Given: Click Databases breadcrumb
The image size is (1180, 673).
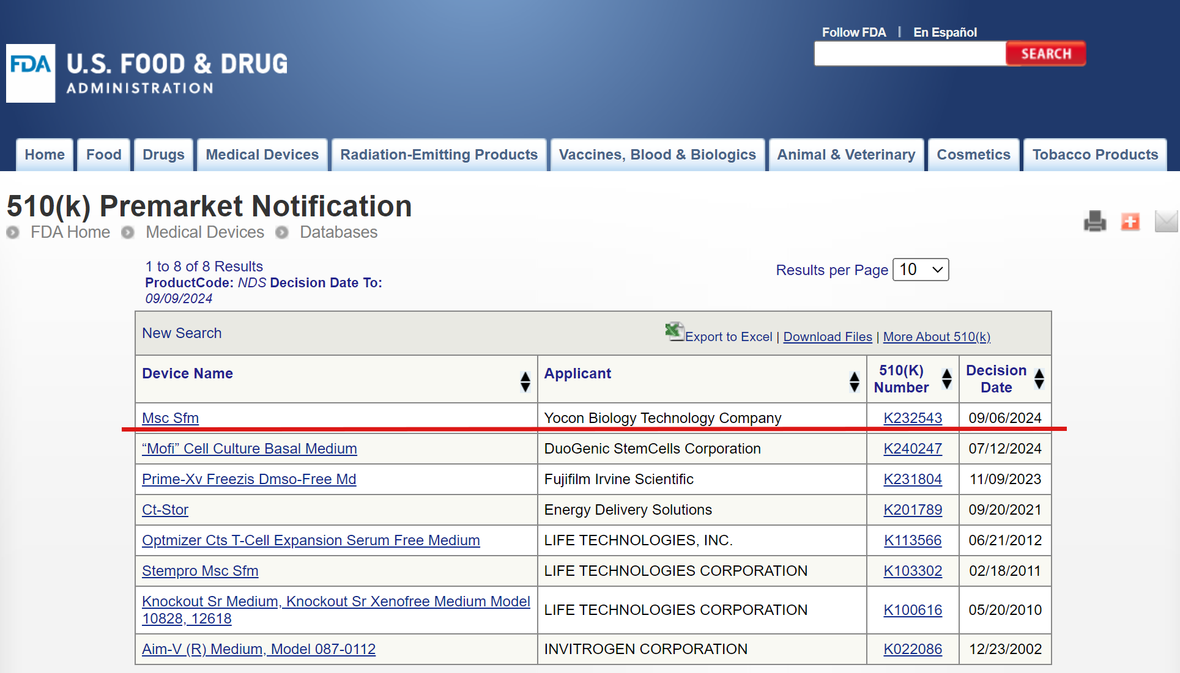Looking at the screenshot, I should tap(338, 232).
